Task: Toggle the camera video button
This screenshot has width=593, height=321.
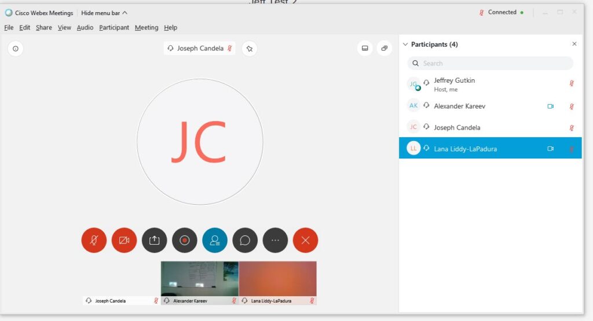Action: pyautogui.click(x=124, y=241)
